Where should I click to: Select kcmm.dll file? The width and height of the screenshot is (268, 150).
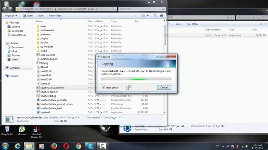45,83
